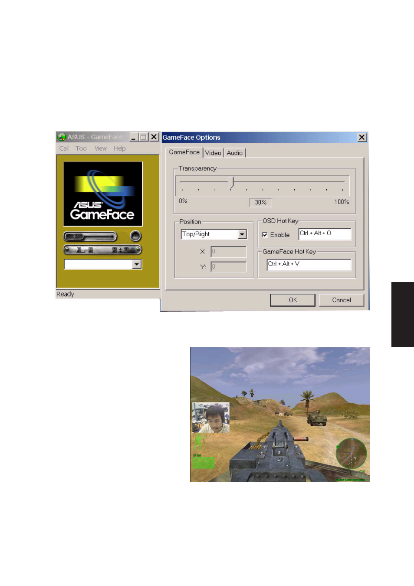Switch to the Video tab
The height and width of the screenshot is (586, 414).
click(x=213, y=153)
